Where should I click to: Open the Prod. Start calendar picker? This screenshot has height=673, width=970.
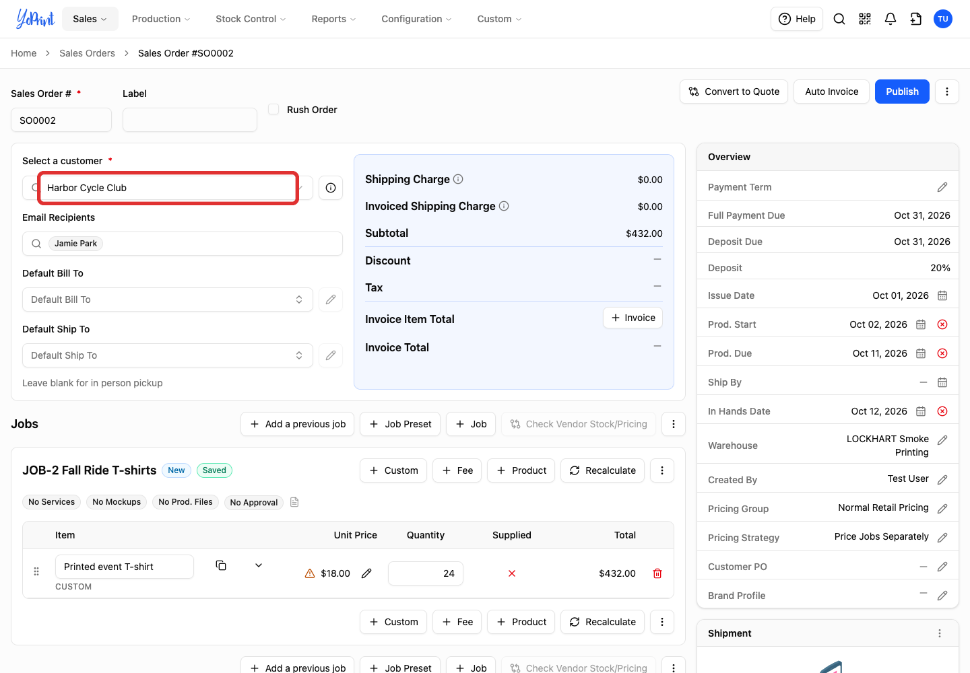(x=921, y=324)
